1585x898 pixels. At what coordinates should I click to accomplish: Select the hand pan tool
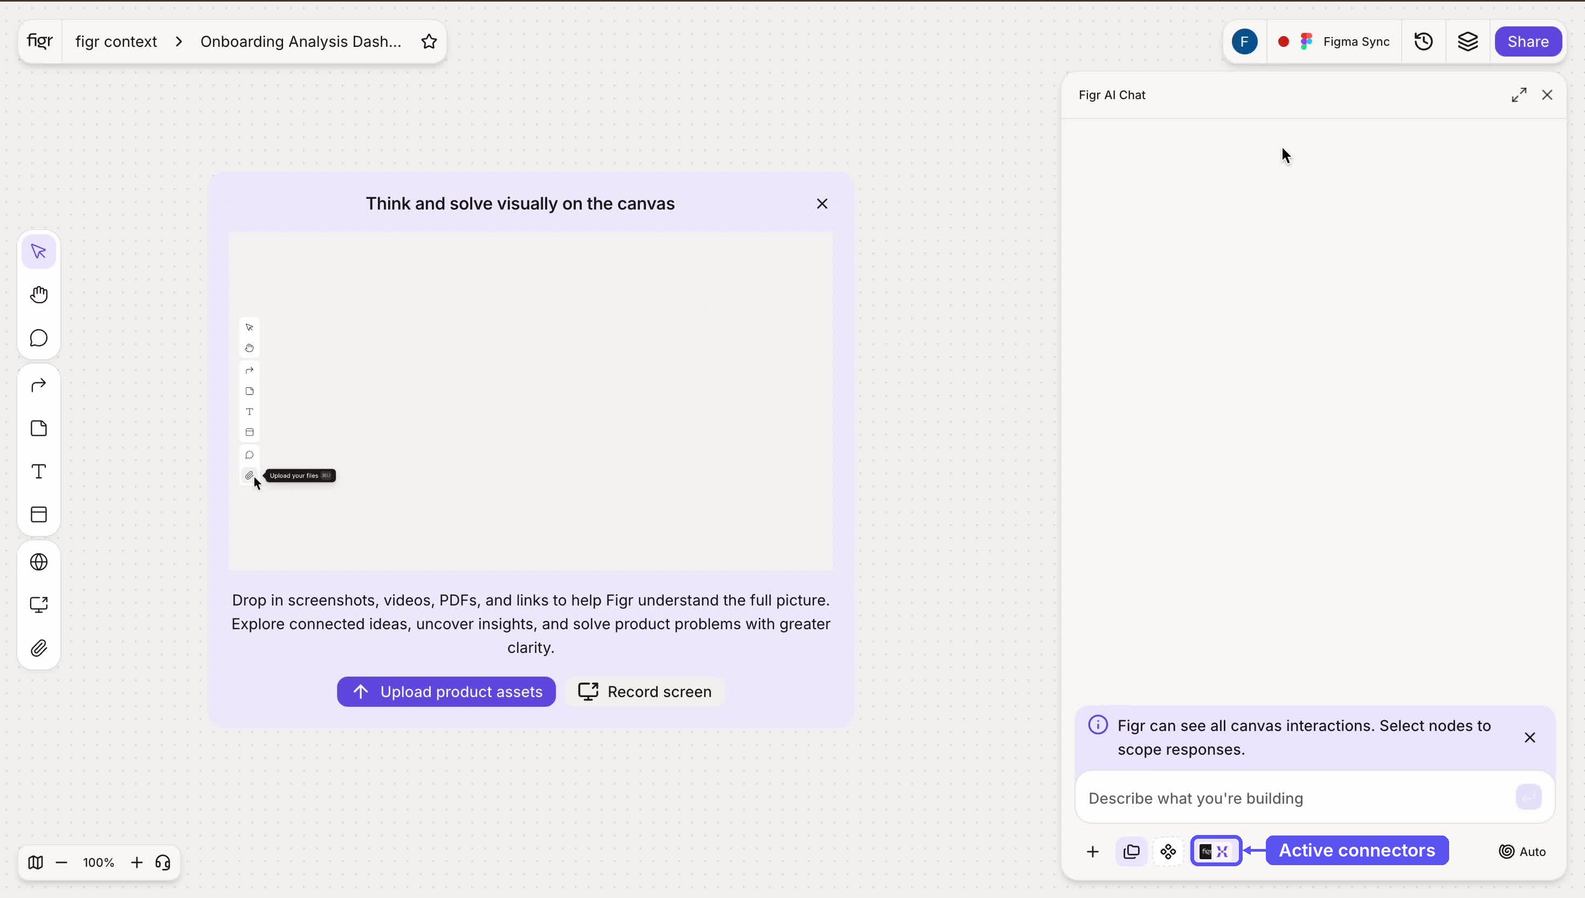[39, 295]
